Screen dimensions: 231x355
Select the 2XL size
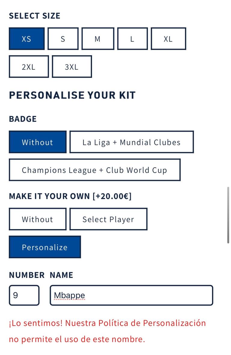[29, 67]
